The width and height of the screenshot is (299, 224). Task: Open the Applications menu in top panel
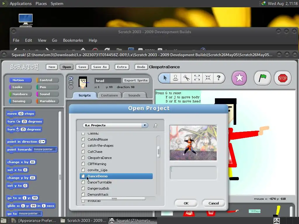point(21,3)
